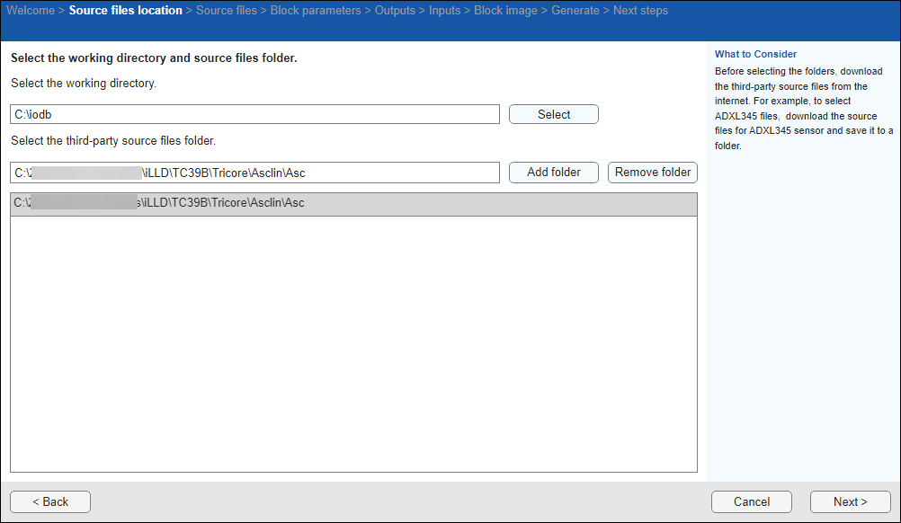Click the Remove folder button
This screenshot has width=901, height=523.
652,172
